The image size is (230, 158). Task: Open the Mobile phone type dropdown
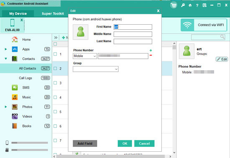coord(85,56)
